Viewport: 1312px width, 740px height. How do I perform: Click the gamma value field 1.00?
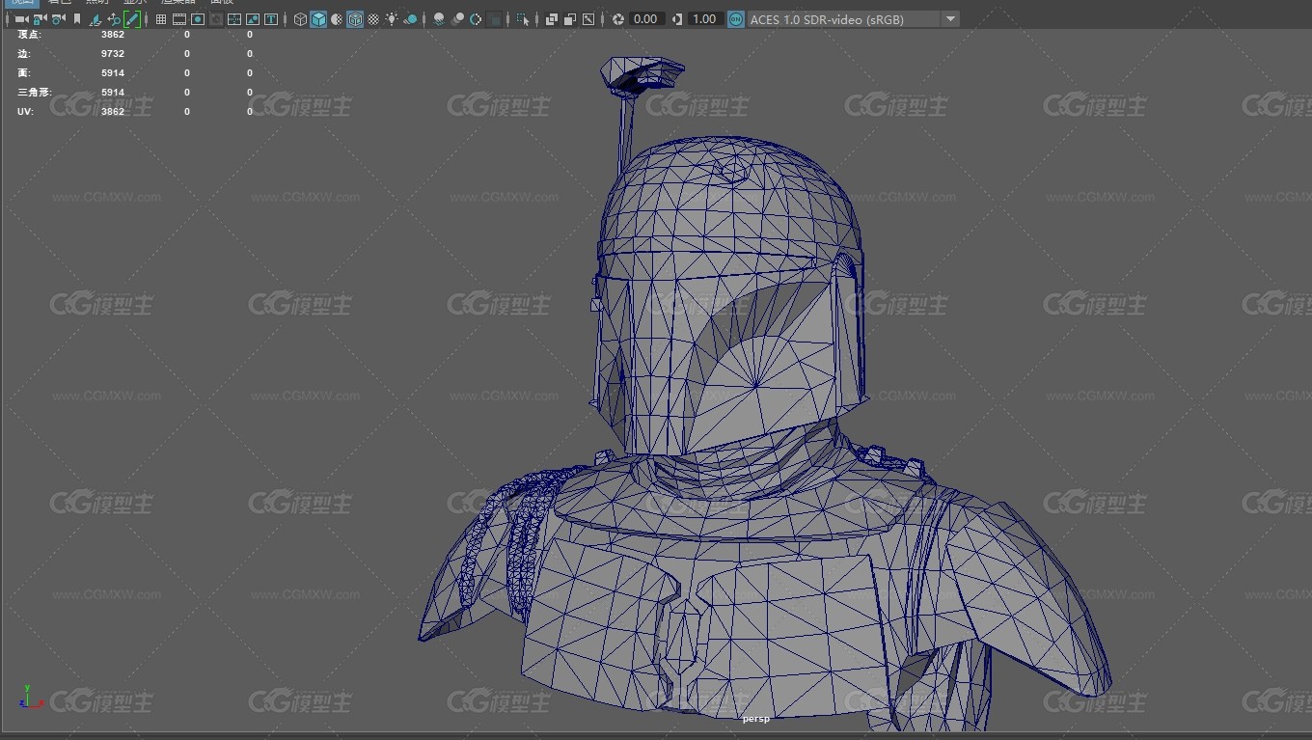point(705,19)
